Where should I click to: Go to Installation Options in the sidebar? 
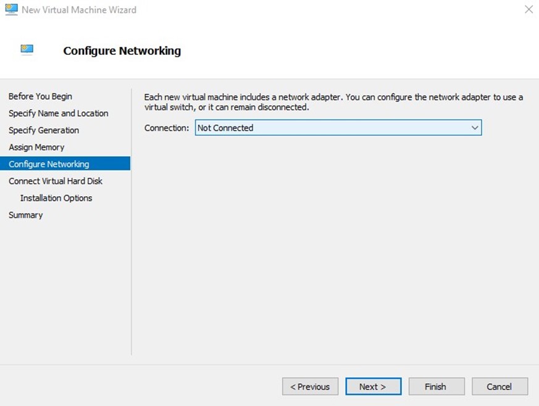[56, 198]
